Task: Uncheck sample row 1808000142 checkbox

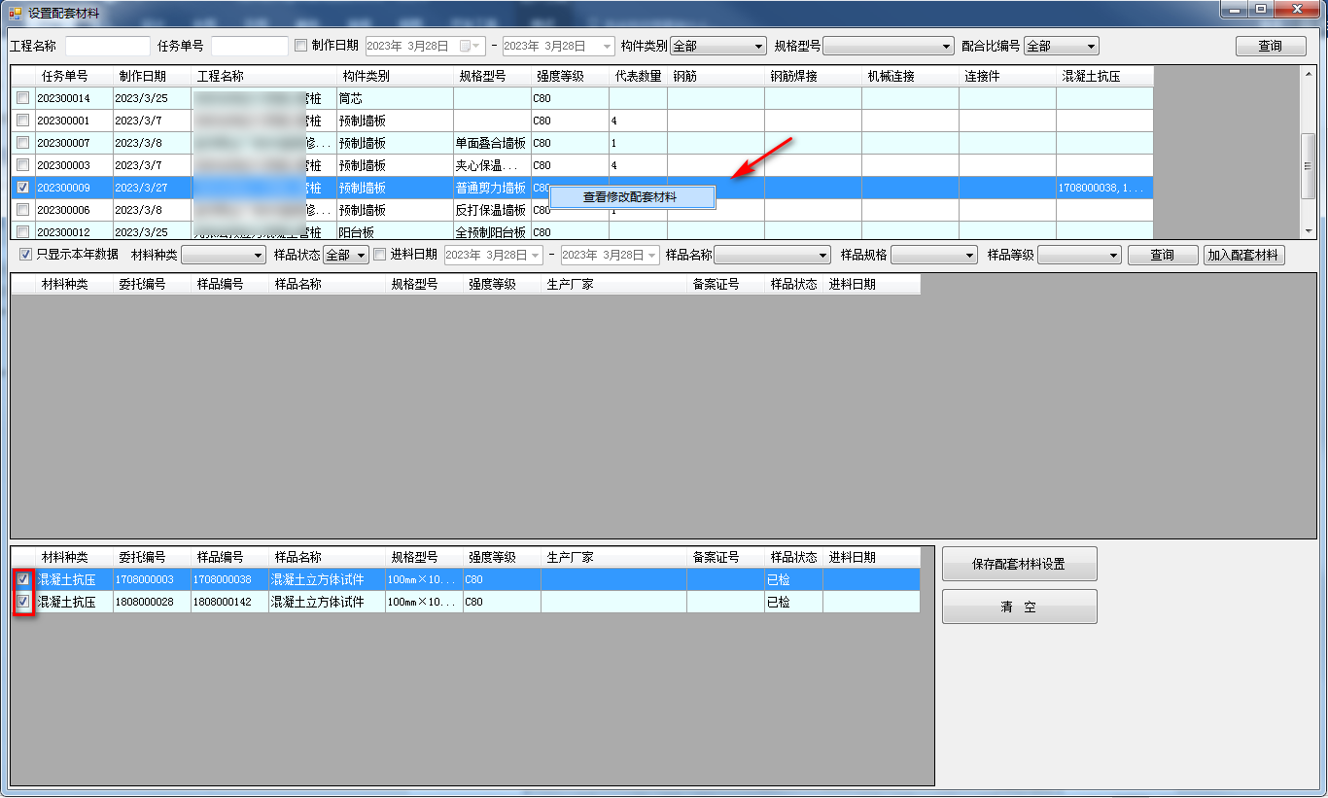Action: tap(22, 602)
